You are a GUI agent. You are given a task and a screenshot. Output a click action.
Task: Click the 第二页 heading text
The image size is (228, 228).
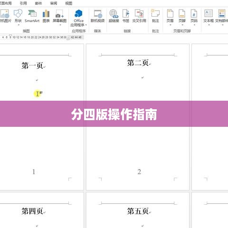[138, 63]
